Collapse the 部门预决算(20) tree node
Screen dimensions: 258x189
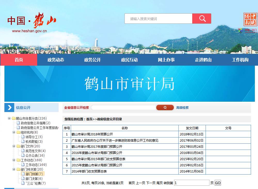(x=14, y=169)
